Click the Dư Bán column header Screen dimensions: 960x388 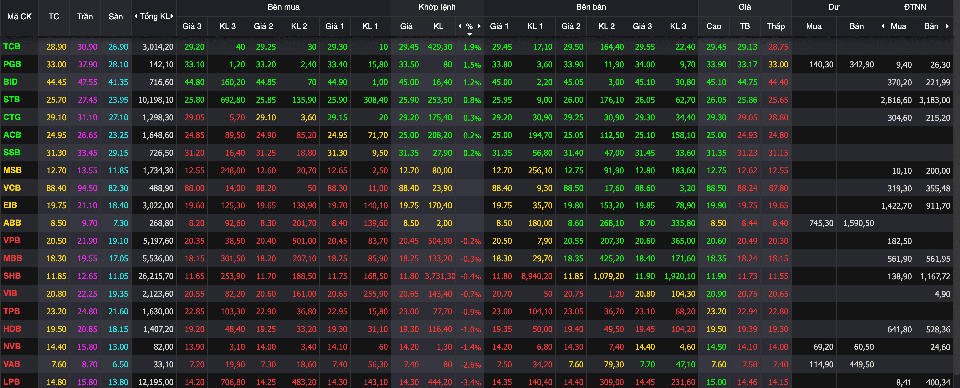click(x=856, y=26)
